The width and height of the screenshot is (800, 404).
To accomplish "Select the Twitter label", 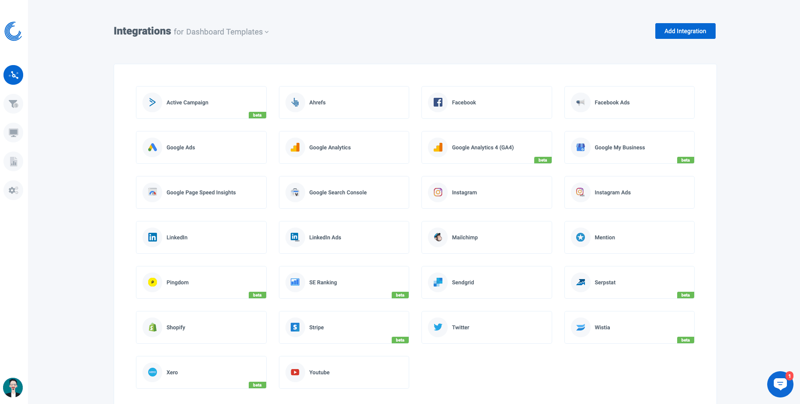I will 460,328.
